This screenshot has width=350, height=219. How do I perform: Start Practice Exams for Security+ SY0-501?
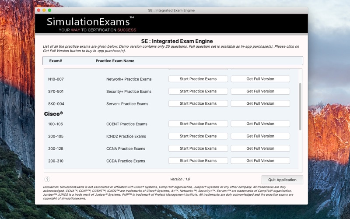click(x=198, y=91)
